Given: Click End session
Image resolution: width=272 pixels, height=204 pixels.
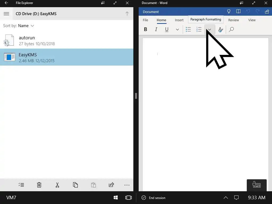Looking at the screenshot, I should (154, 198).
